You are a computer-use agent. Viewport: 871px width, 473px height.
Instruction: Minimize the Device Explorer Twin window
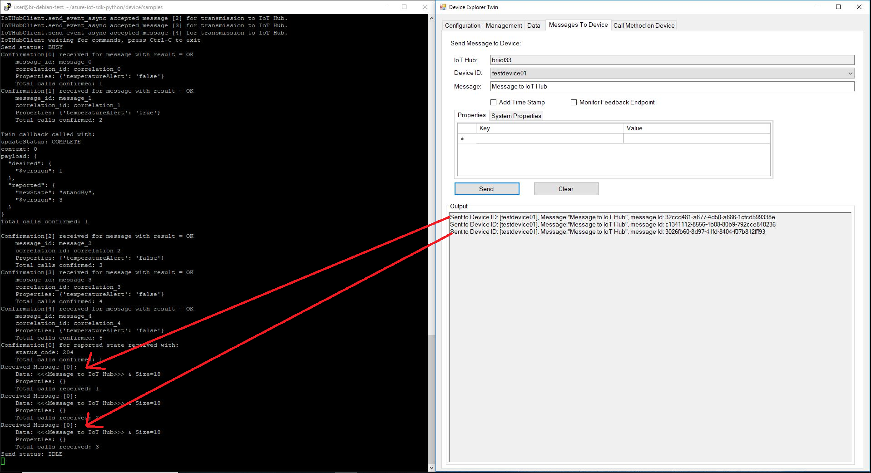click(x=818, y=7)
